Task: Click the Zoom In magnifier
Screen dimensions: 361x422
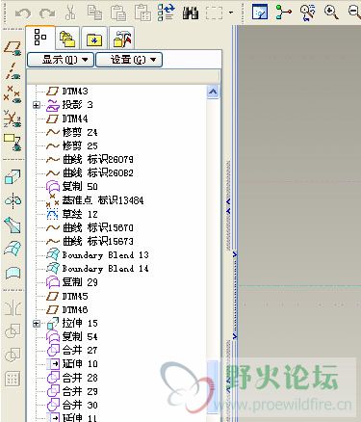Action: [331, 13]
